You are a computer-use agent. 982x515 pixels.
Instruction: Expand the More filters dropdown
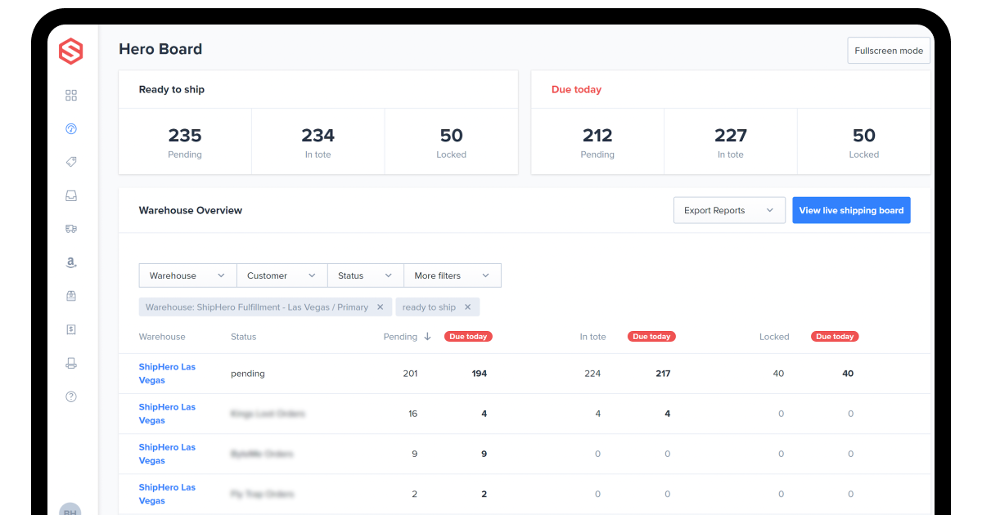(x=453, y=275)
